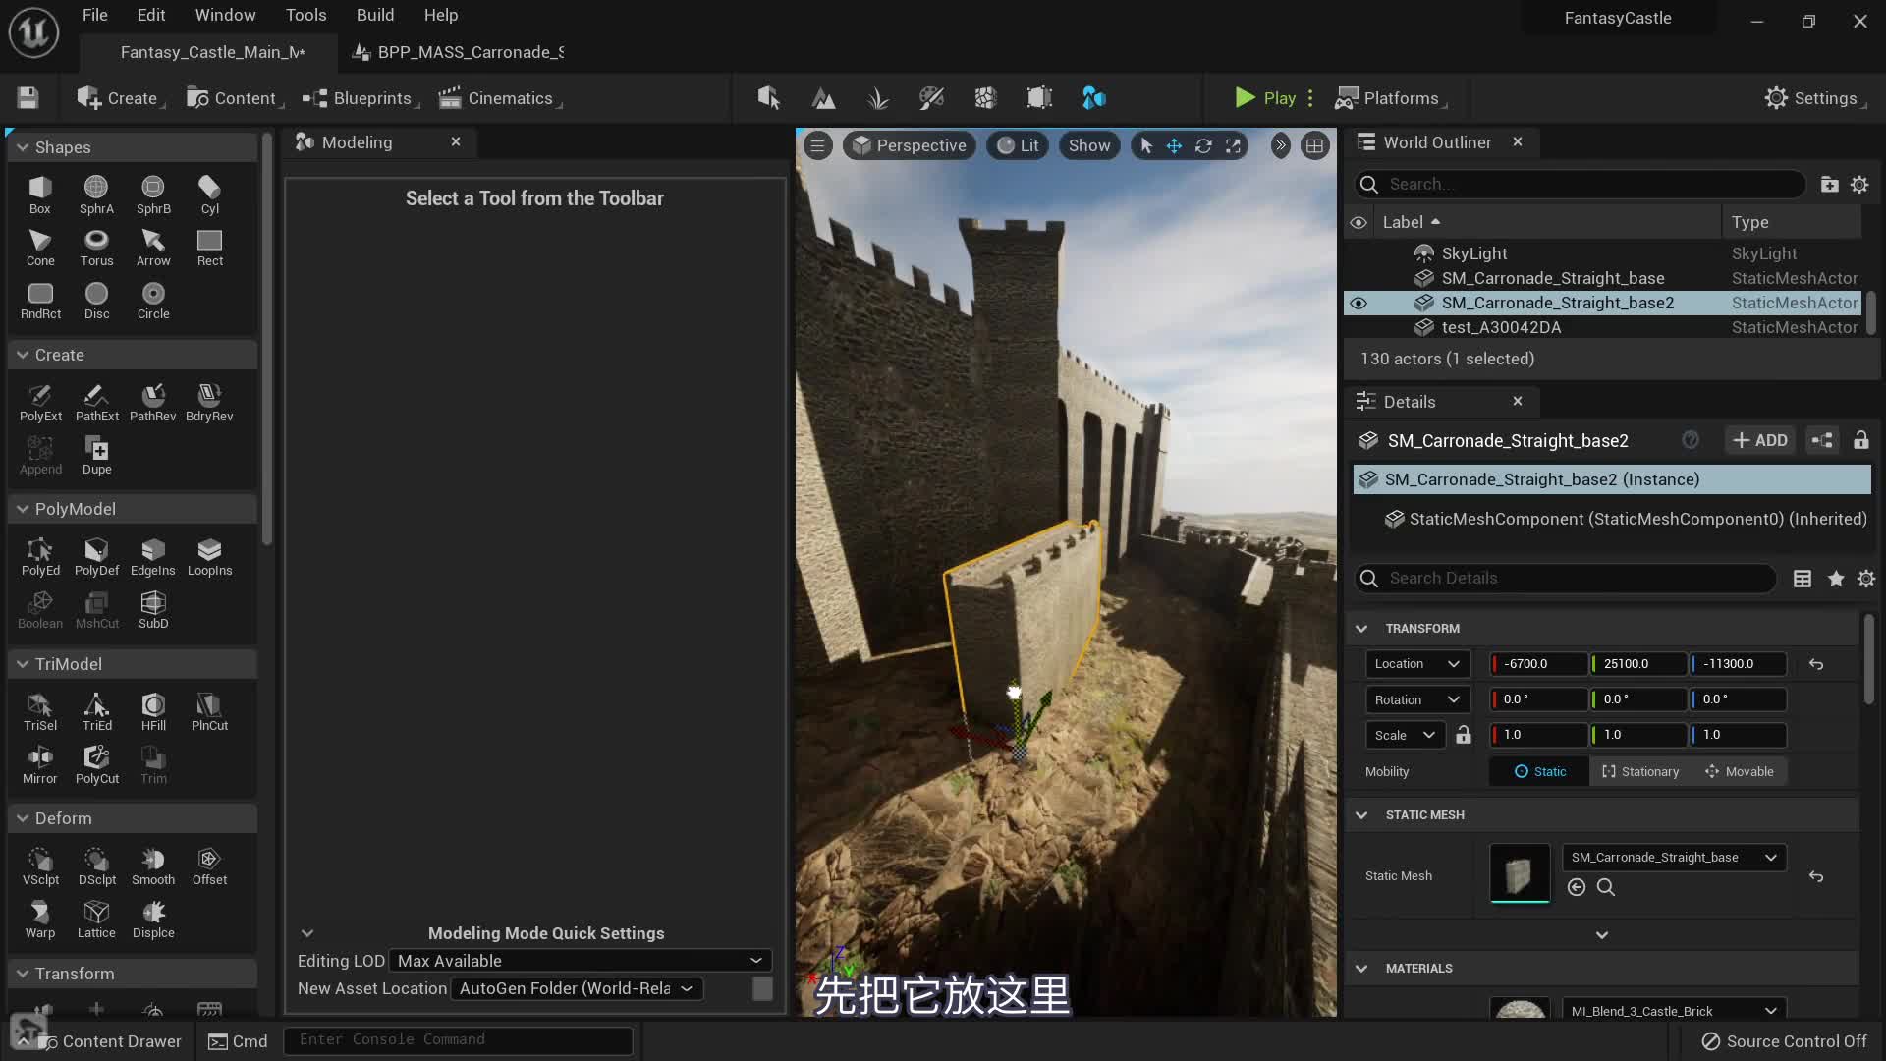The height and width of the screenshot is (1061, 1886).
Task: Collapse the STATIC MESH category
Action: (1361, 815)
